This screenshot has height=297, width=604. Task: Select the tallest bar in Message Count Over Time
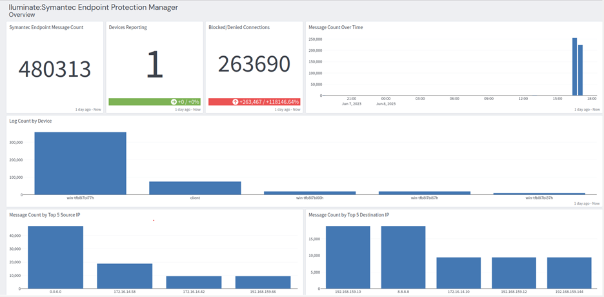pos(574,67)
